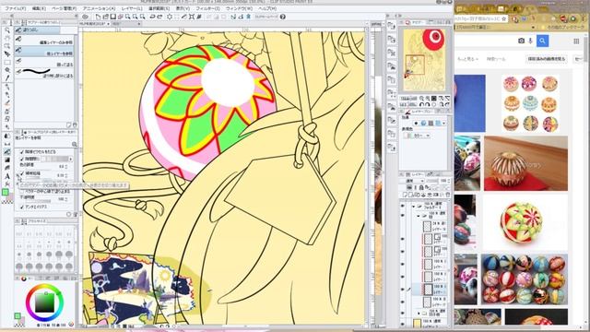590x332 pixels.
Task: Click the Navigator panel canvas thumbnail
Action: coord(424,60)
